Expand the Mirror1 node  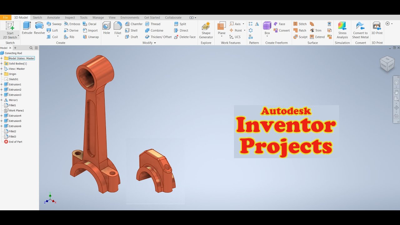[x=2, y=100]
